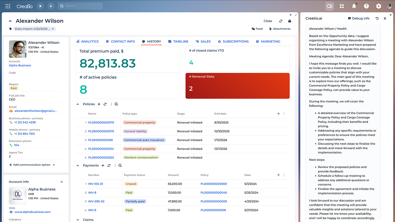Open Policies table column options menu

pos(284,114)
